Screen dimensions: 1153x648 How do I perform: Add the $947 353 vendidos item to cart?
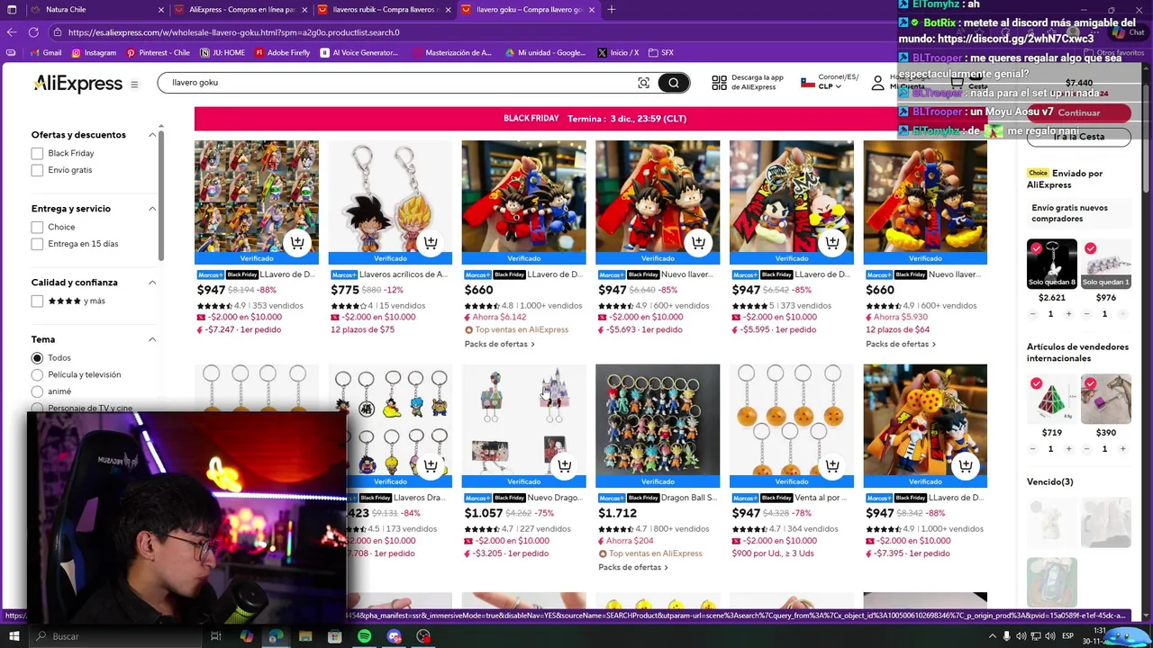[297, 242]
